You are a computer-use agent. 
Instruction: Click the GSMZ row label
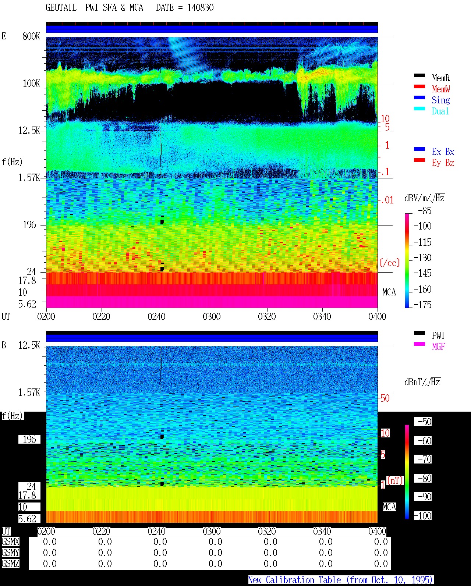pos(10,564)
